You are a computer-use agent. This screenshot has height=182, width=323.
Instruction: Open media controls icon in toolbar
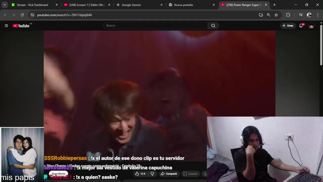click(301, 15)
